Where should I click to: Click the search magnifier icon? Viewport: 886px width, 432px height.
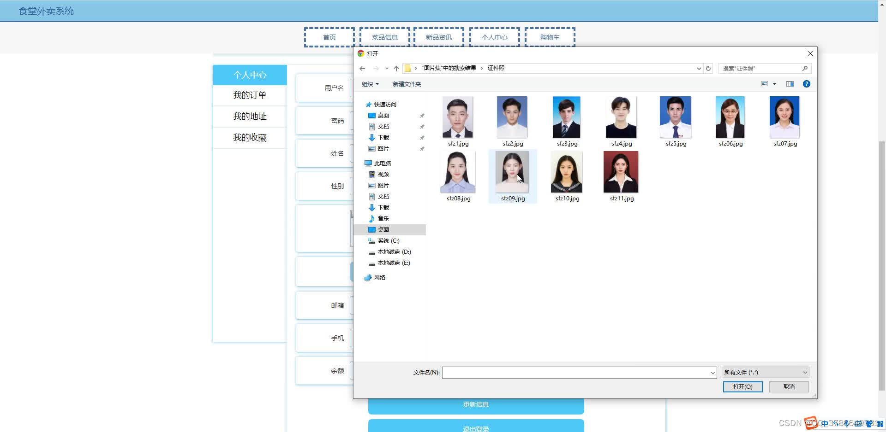(x=805, y=68)
